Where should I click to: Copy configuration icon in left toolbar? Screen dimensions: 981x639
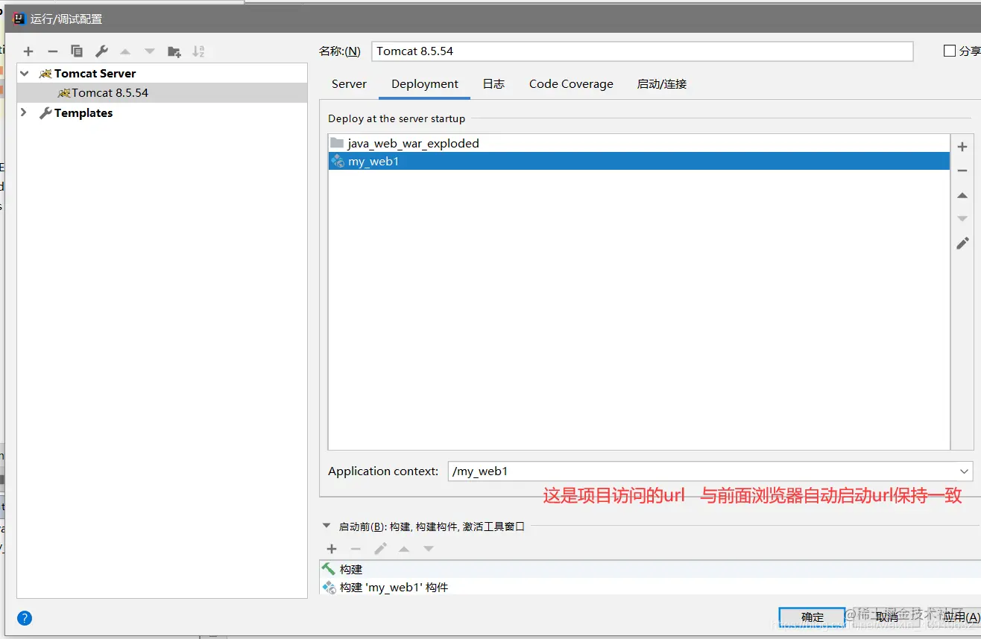(x=77, y=51)
